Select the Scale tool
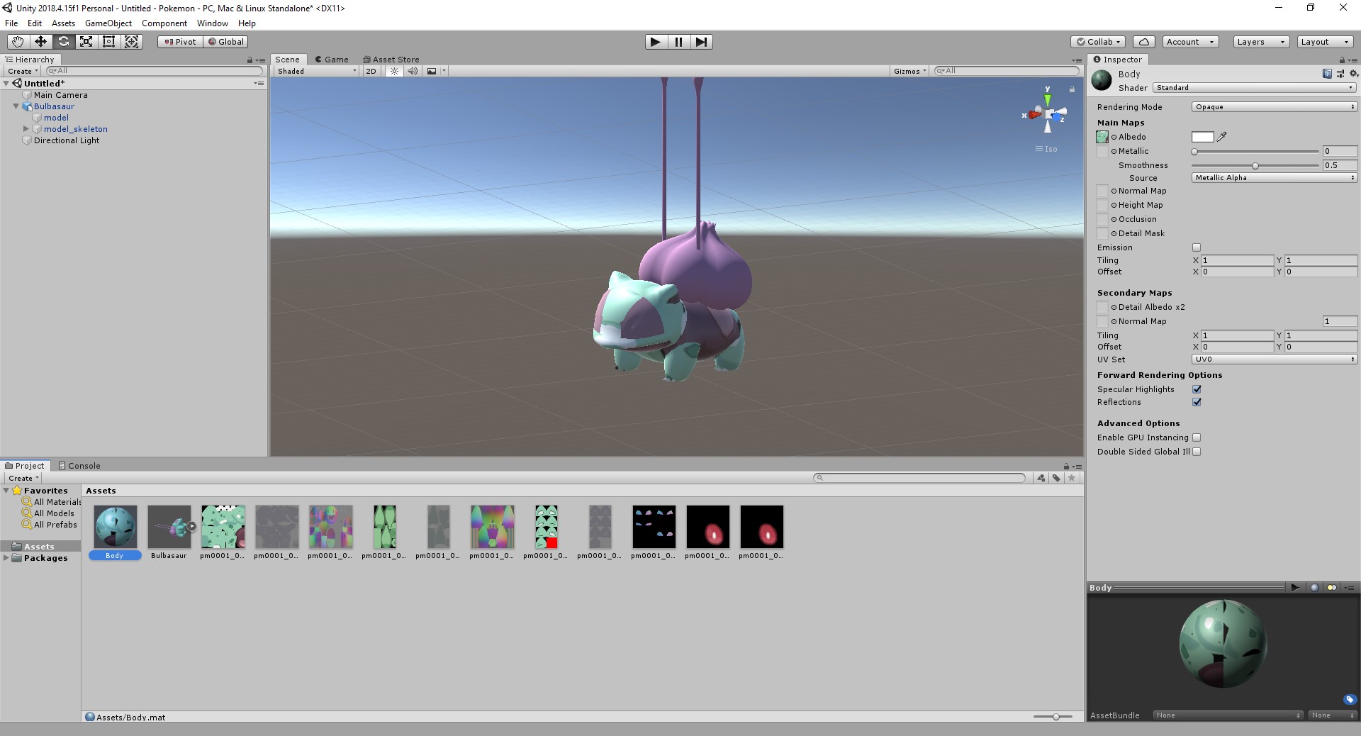This screenshot has height=736, width=1361. point(86,42)
